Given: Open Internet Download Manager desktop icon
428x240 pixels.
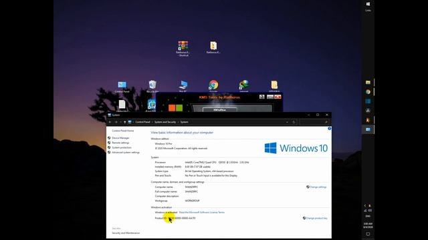Looking at the screenshot, I should coord(243,86).
